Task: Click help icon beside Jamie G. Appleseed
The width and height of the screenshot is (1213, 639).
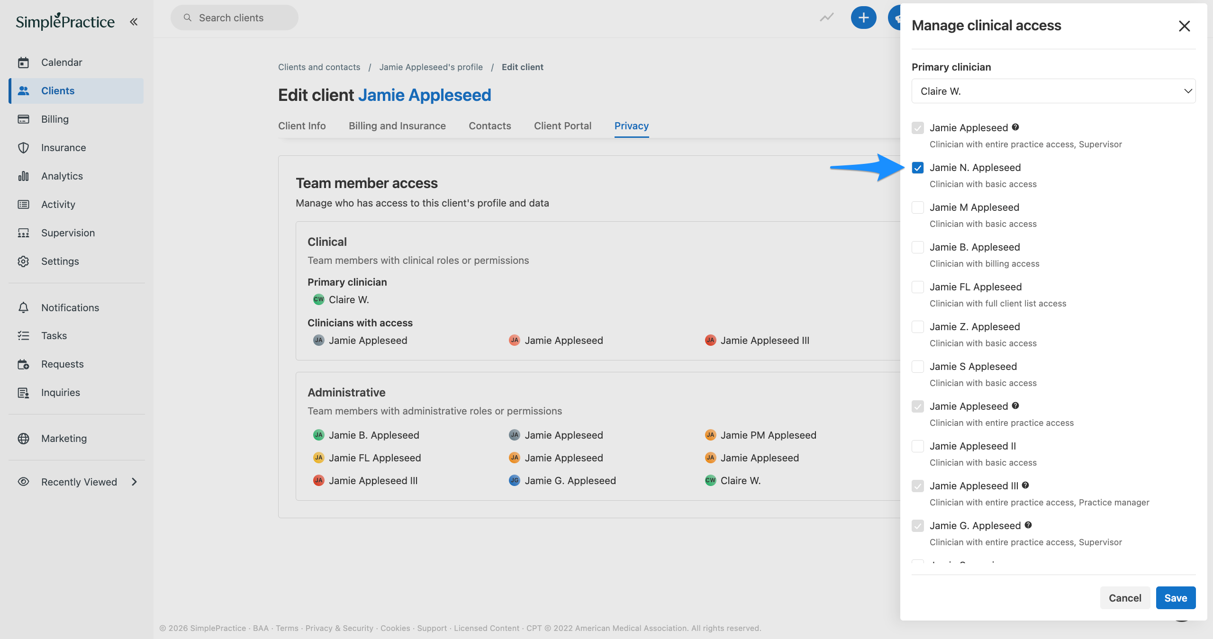Action: pyautogui.click(x=1028, y=525)
